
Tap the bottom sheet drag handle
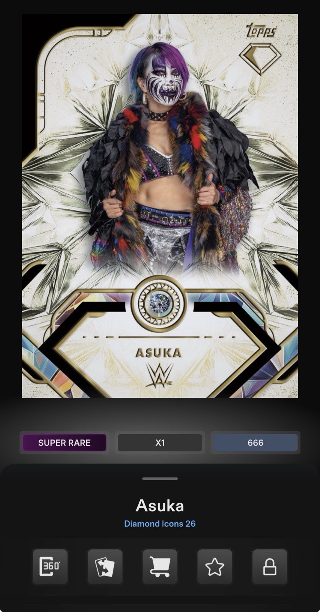click(x=160, y=479)
